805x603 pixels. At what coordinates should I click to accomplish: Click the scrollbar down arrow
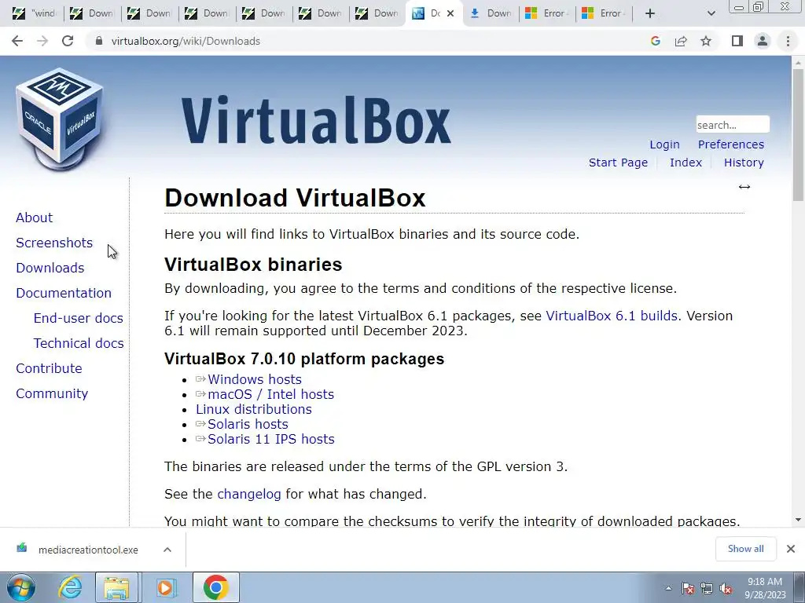point(798,520)
